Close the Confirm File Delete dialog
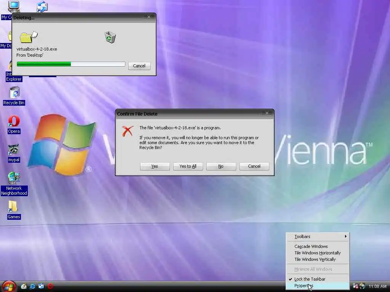 [267, 113]
